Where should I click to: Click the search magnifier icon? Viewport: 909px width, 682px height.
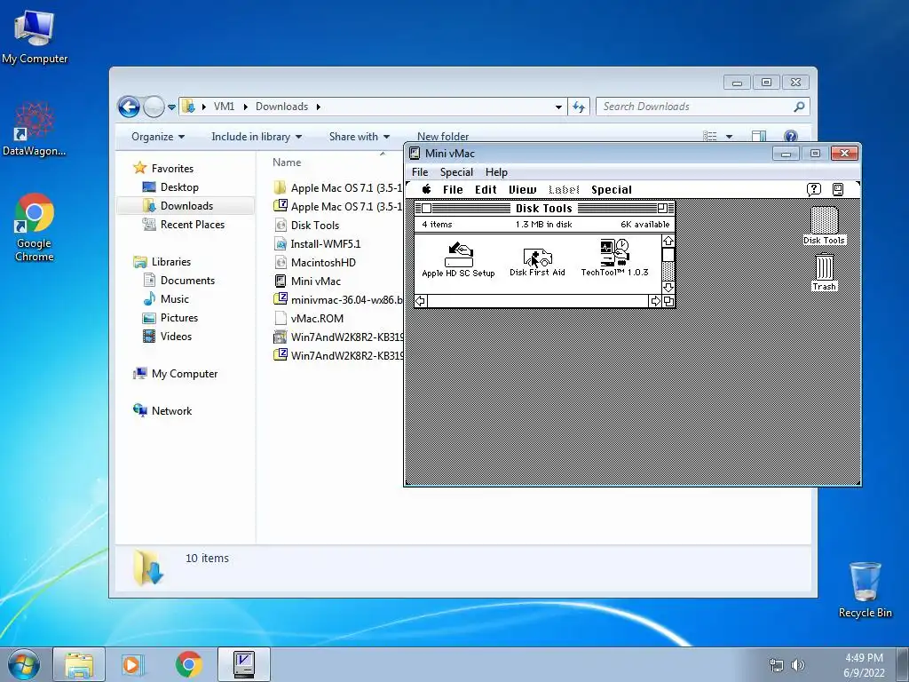pyautogui.click(x=799, y=107)
